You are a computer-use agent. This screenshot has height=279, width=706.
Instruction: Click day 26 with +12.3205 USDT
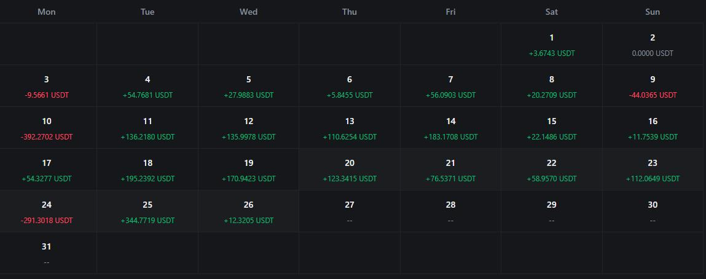point(248,211)
